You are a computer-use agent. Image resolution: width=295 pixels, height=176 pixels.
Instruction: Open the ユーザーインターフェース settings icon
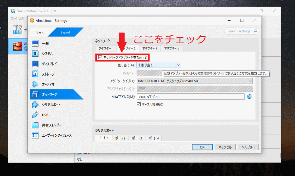click(x=35, y=135)
